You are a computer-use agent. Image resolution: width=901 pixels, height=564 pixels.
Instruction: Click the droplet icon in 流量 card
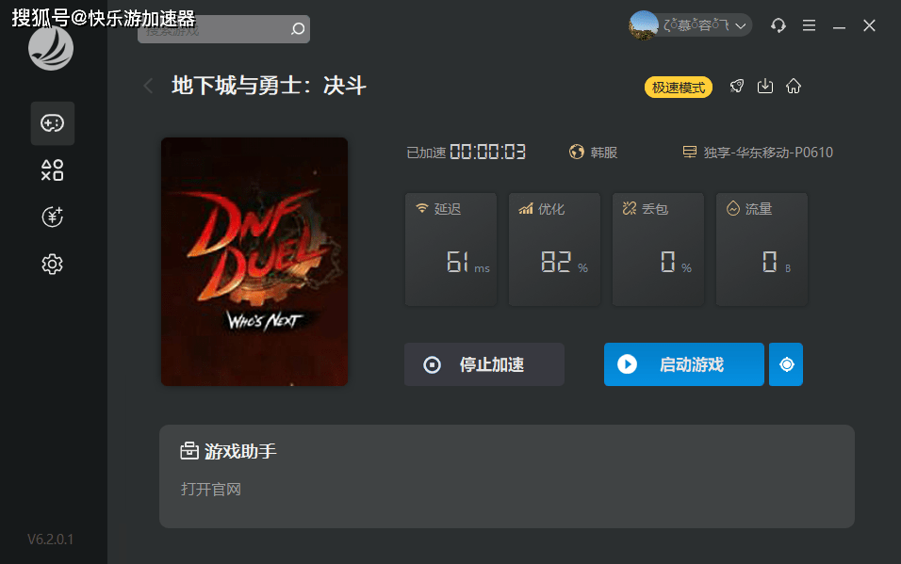pyautogui.click(x=733, y=208)
